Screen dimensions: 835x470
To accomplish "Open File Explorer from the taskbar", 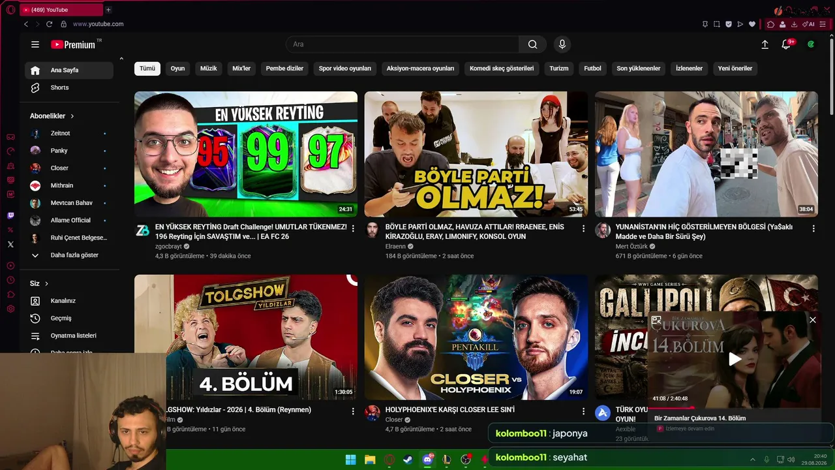I will click(x=370, y=460).
